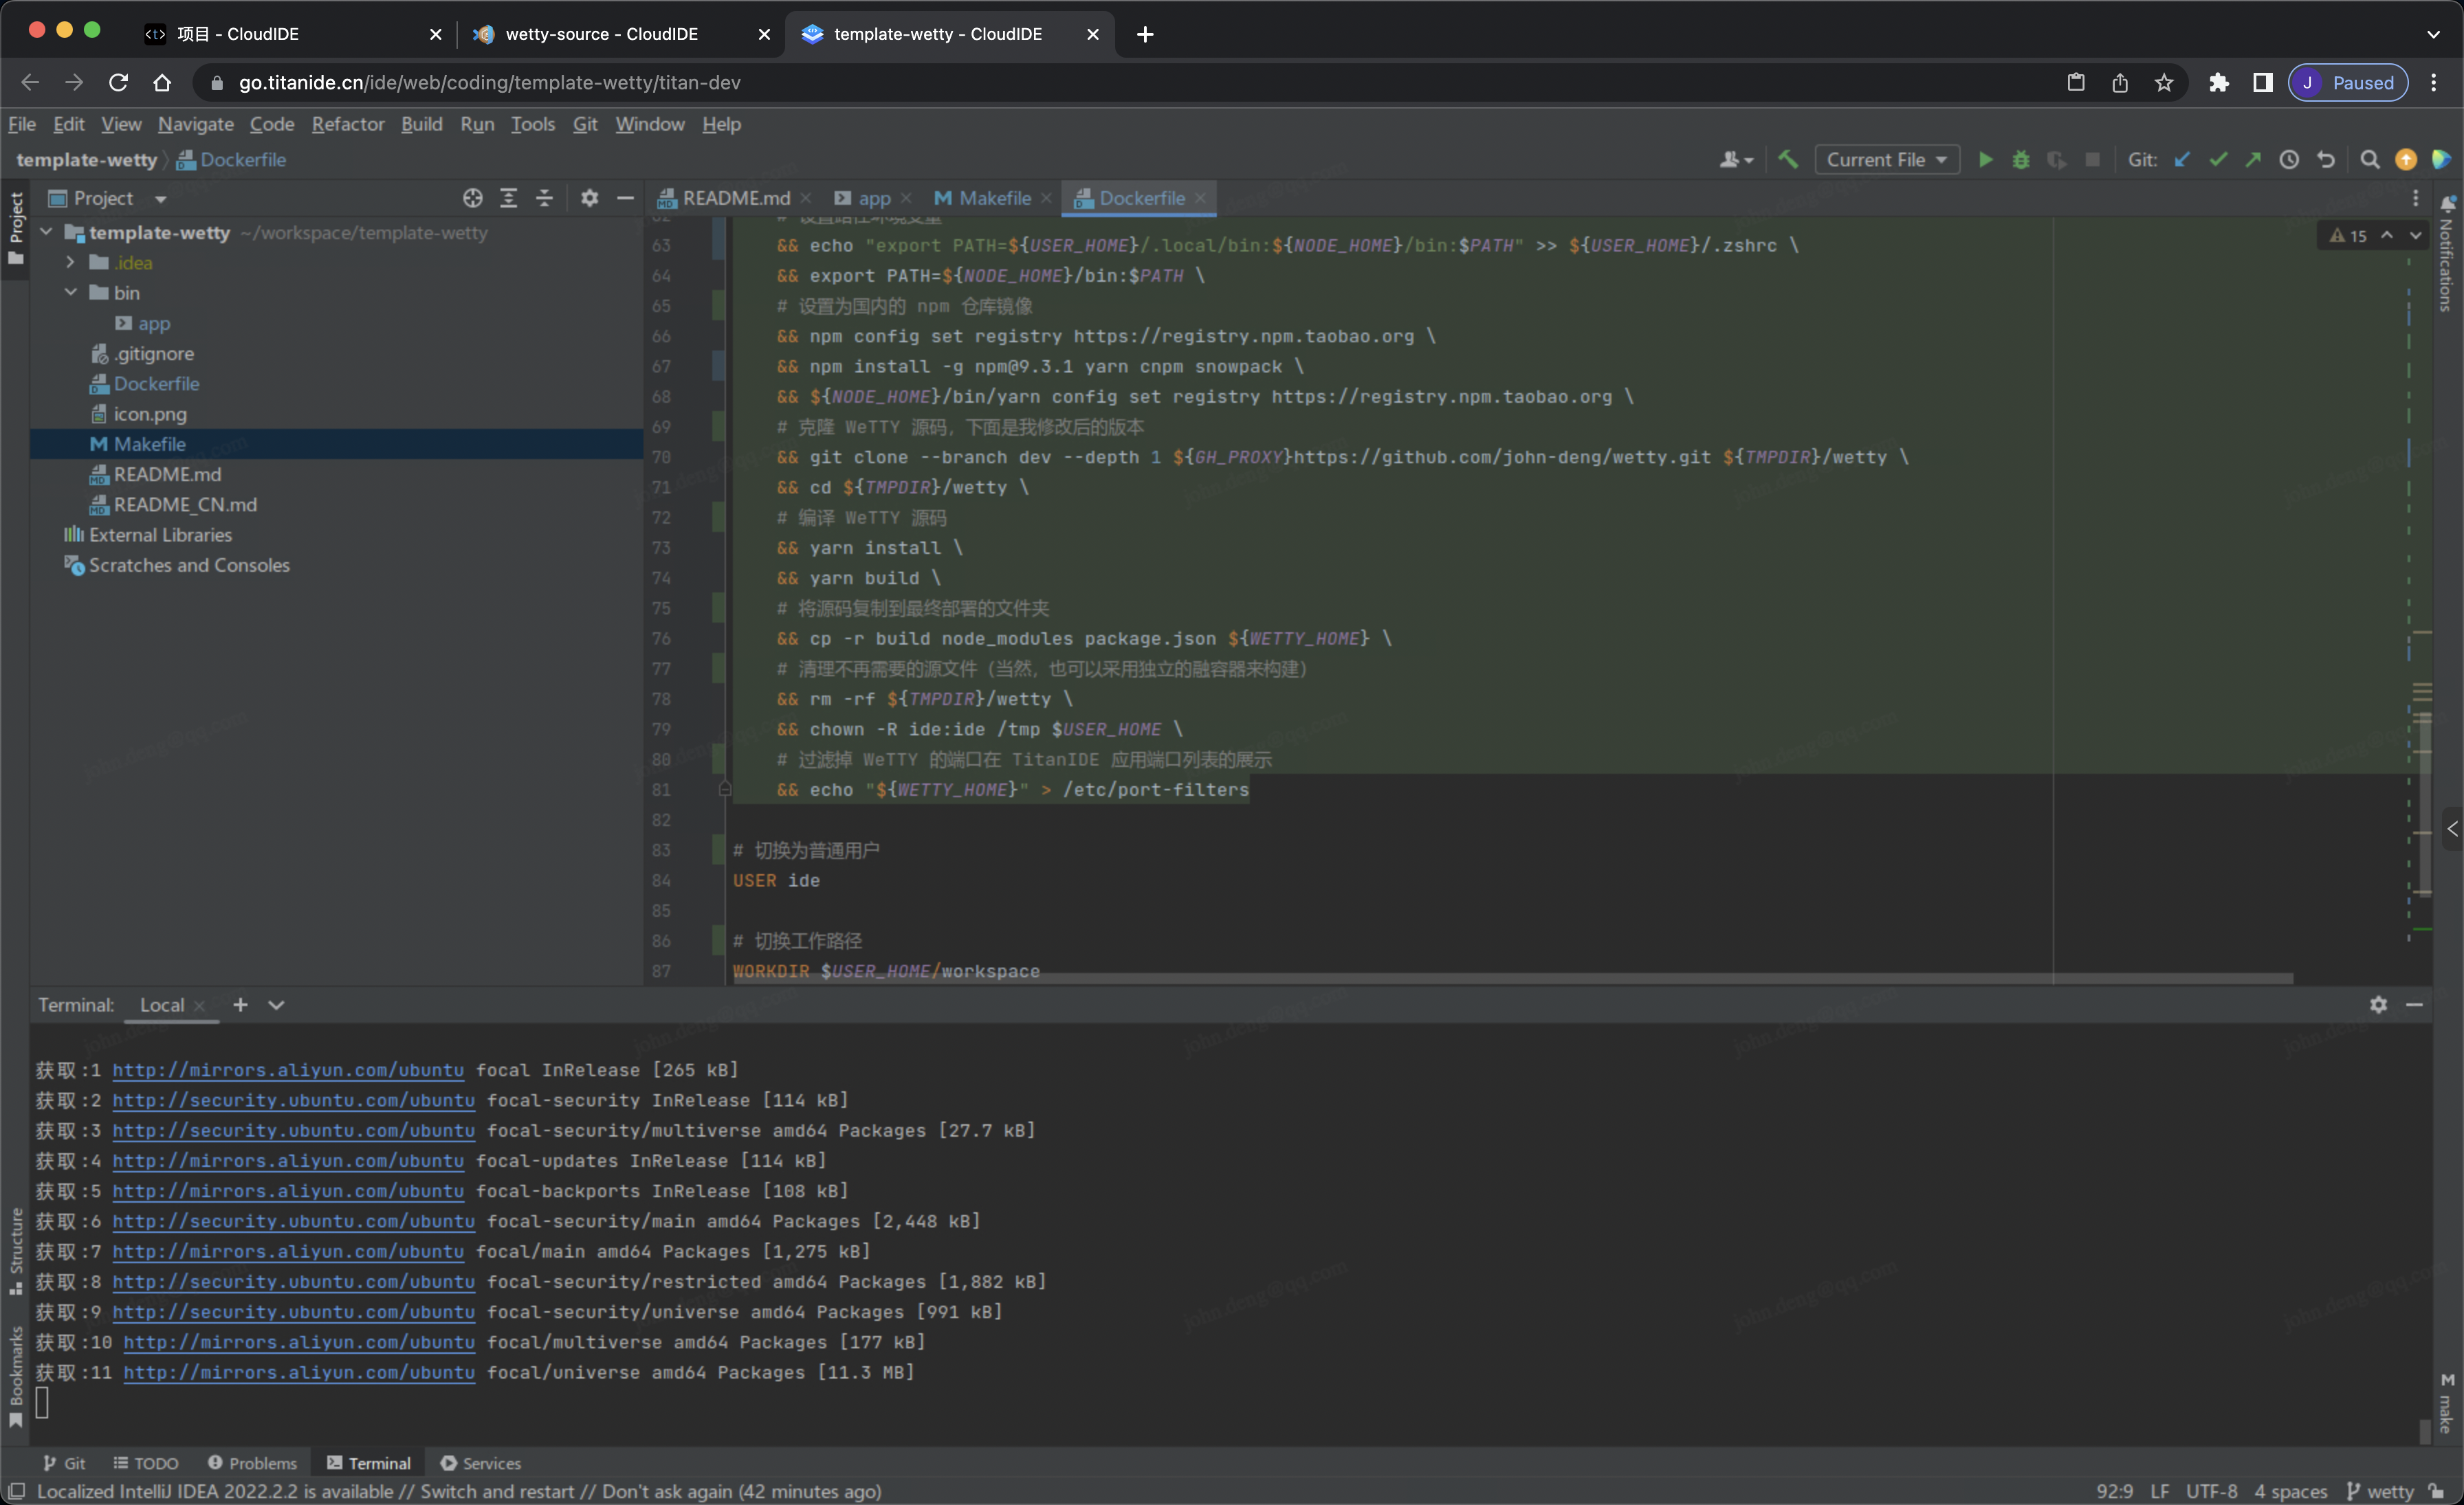Click Git update project arrow icon
Viewport: 2464px width, 1505px height.
2182,160
